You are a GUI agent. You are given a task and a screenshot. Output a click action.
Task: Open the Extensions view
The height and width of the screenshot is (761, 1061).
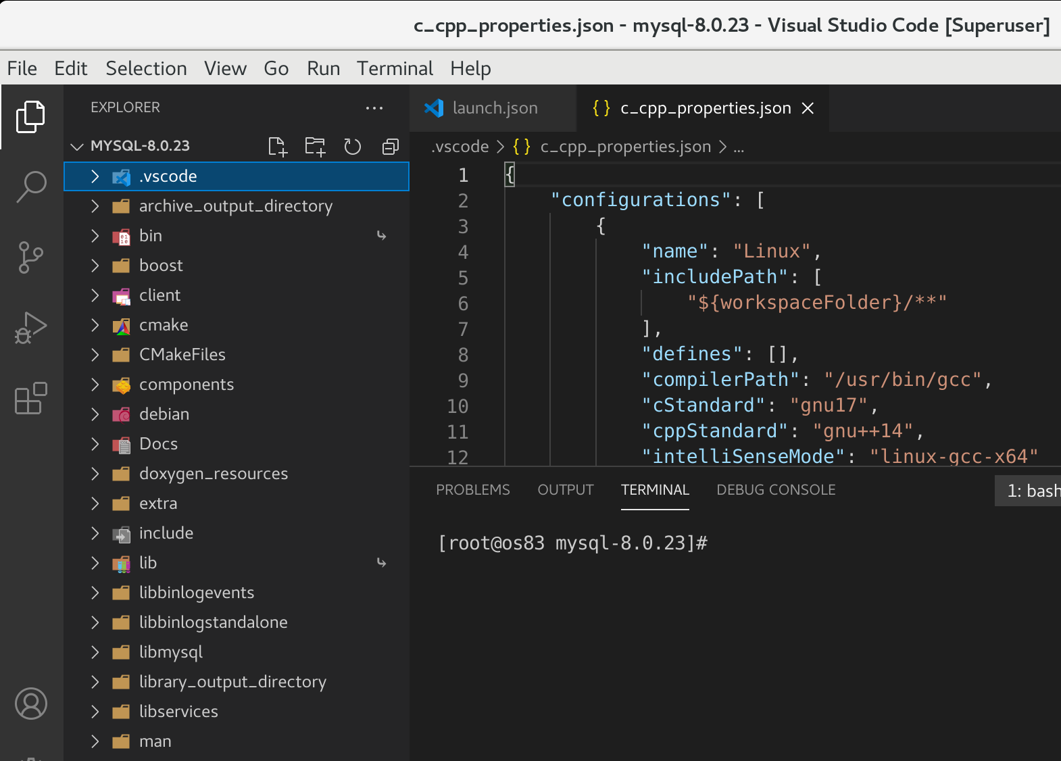coord(31,398)
